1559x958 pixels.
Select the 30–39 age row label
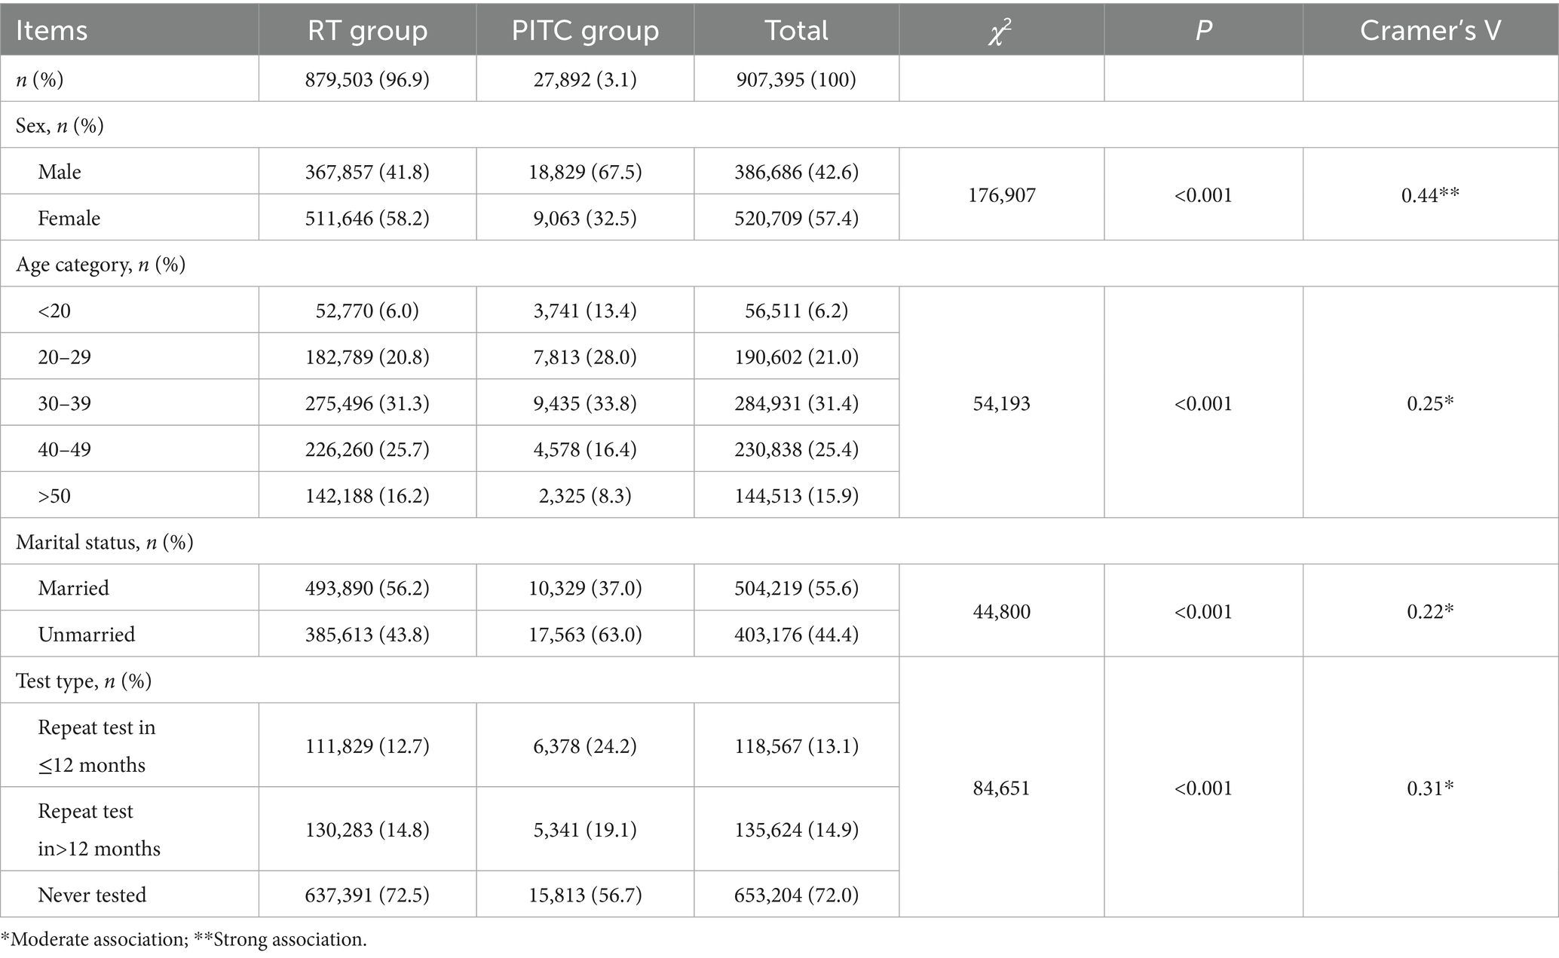[65, 403]
